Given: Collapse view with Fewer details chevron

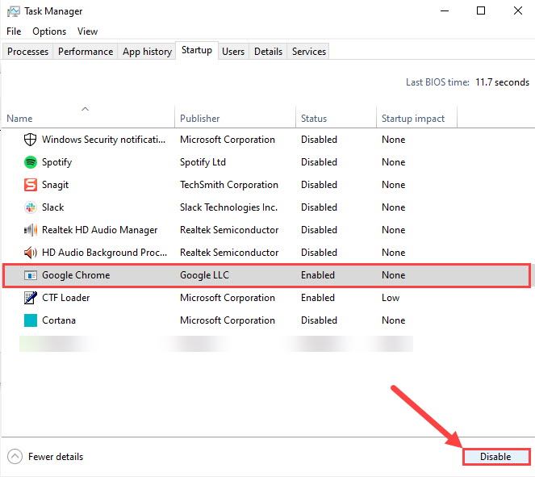Looking at the screenshot, I should click(x=14, y=457).
